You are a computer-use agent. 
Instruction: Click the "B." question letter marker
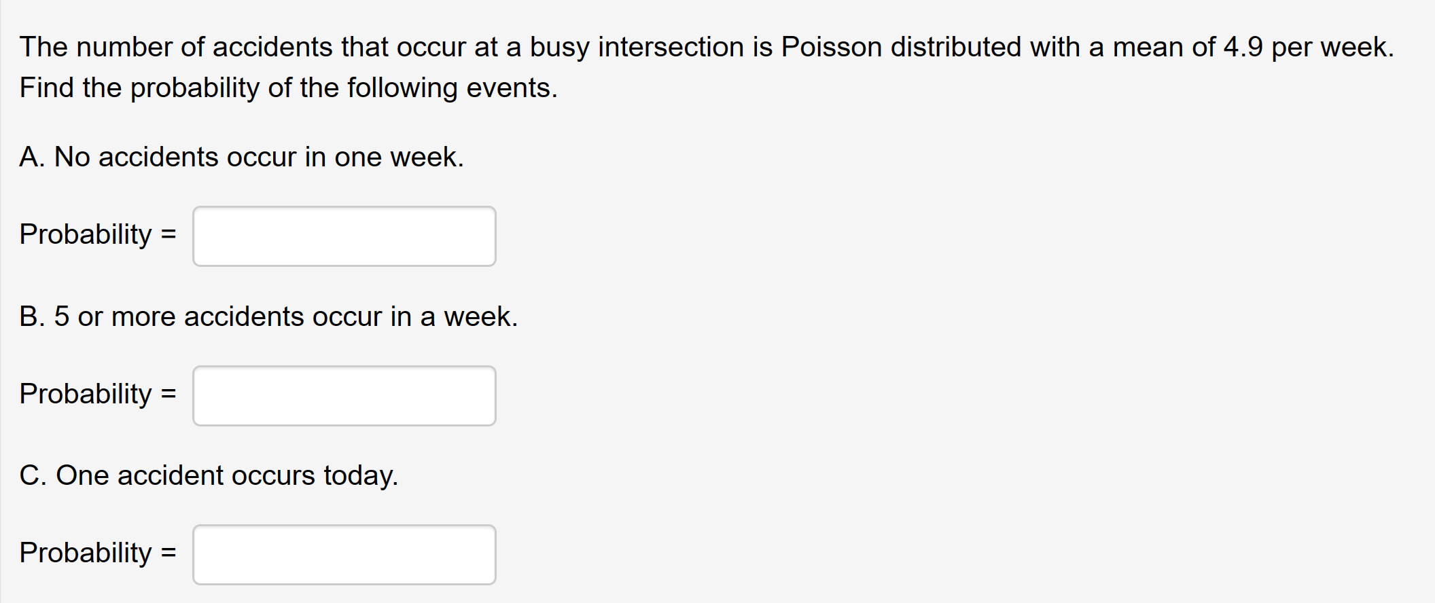[x=32, y=316]
